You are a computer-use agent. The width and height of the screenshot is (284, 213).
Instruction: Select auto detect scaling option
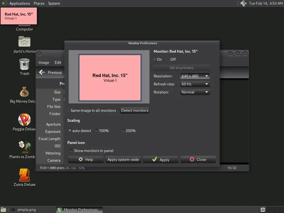(x=70, y=130)
